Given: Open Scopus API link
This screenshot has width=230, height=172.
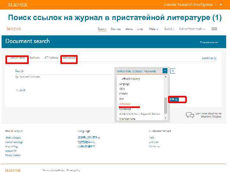Looking at the screenshot, I should point(11,151).
